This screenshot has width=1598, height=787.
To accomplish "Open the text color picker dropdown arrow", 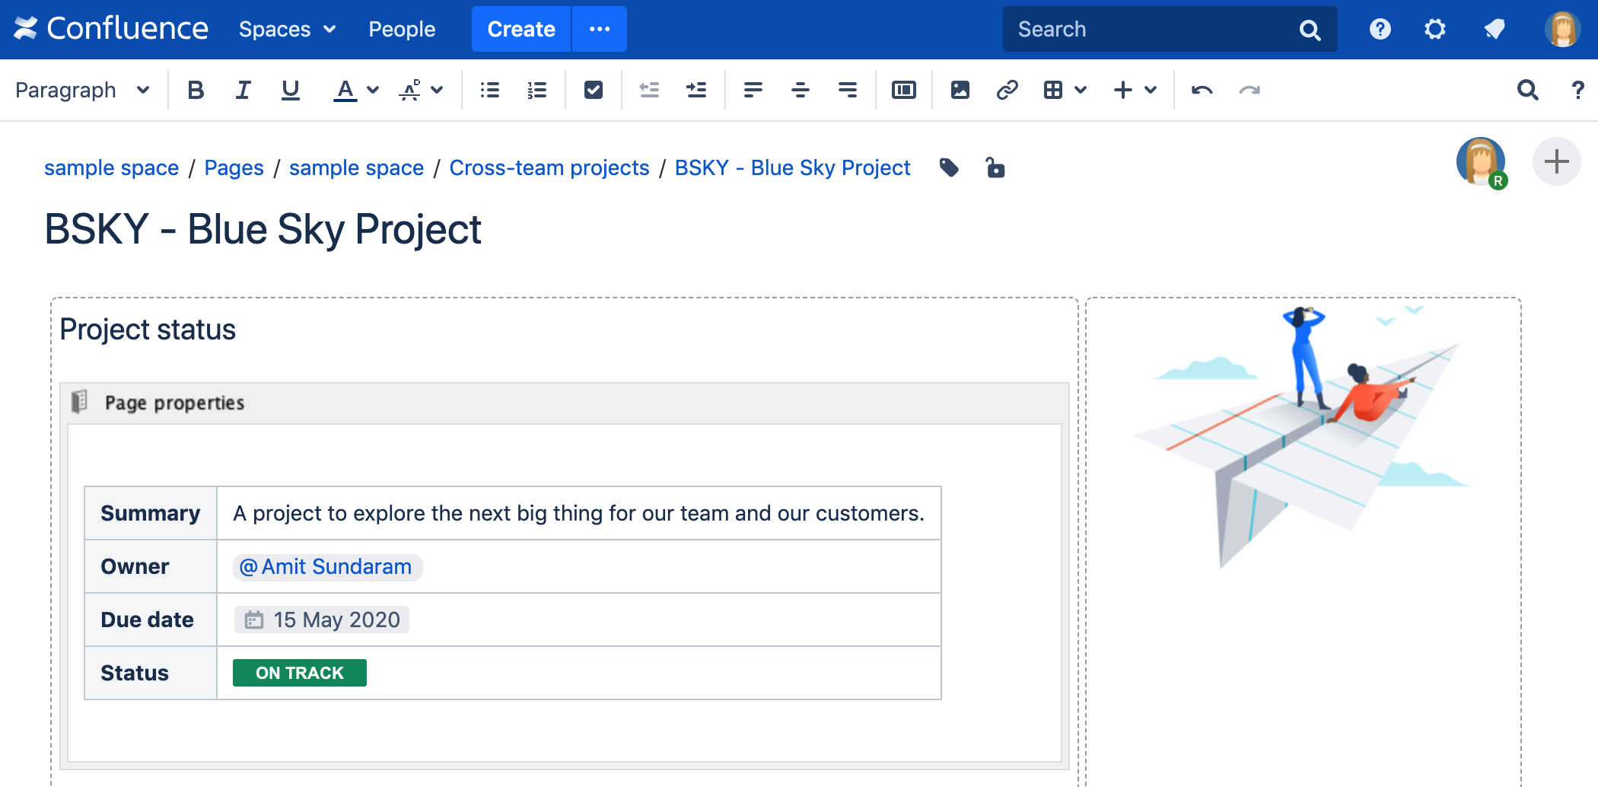I will click(373, 90).
